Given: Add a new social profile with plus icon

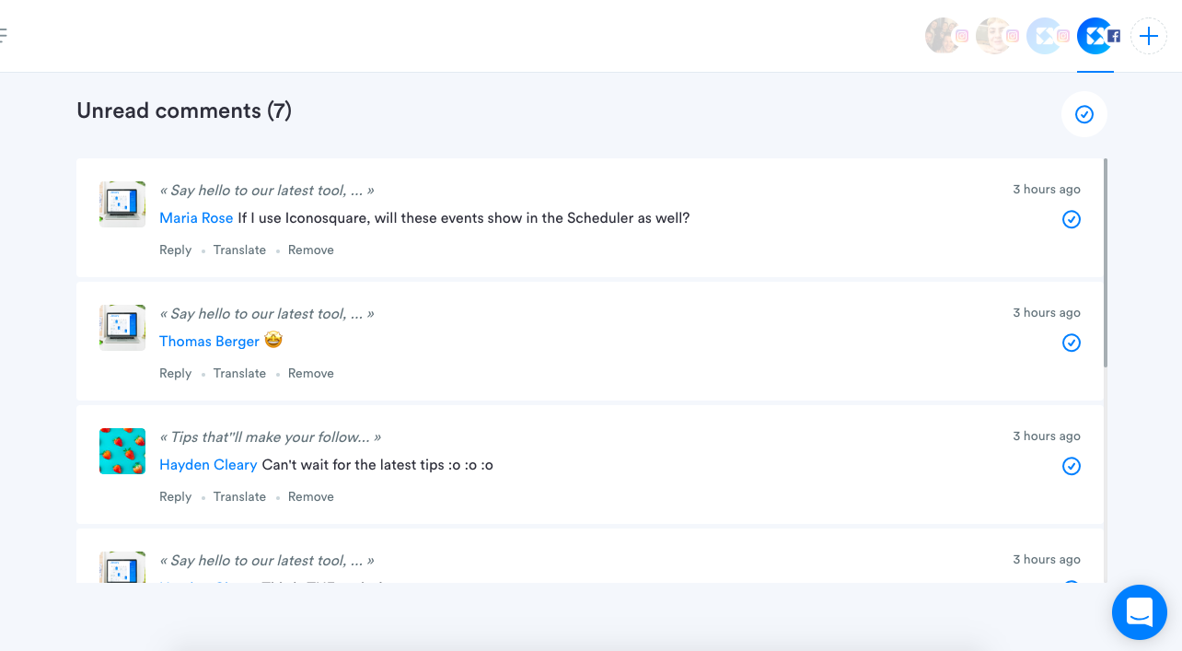Looking at the screenshot, I should click(x=1149, y=36).
